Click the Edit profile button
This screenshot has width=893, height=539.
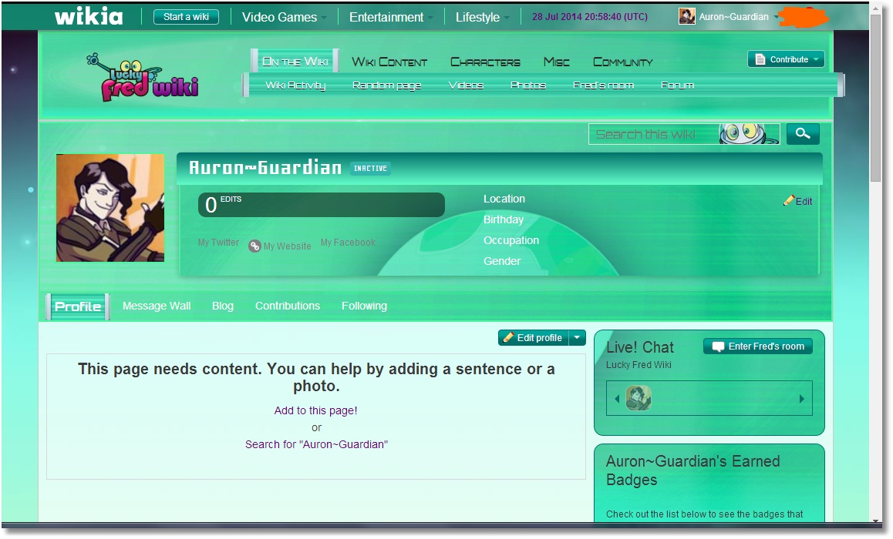(534, 338)
